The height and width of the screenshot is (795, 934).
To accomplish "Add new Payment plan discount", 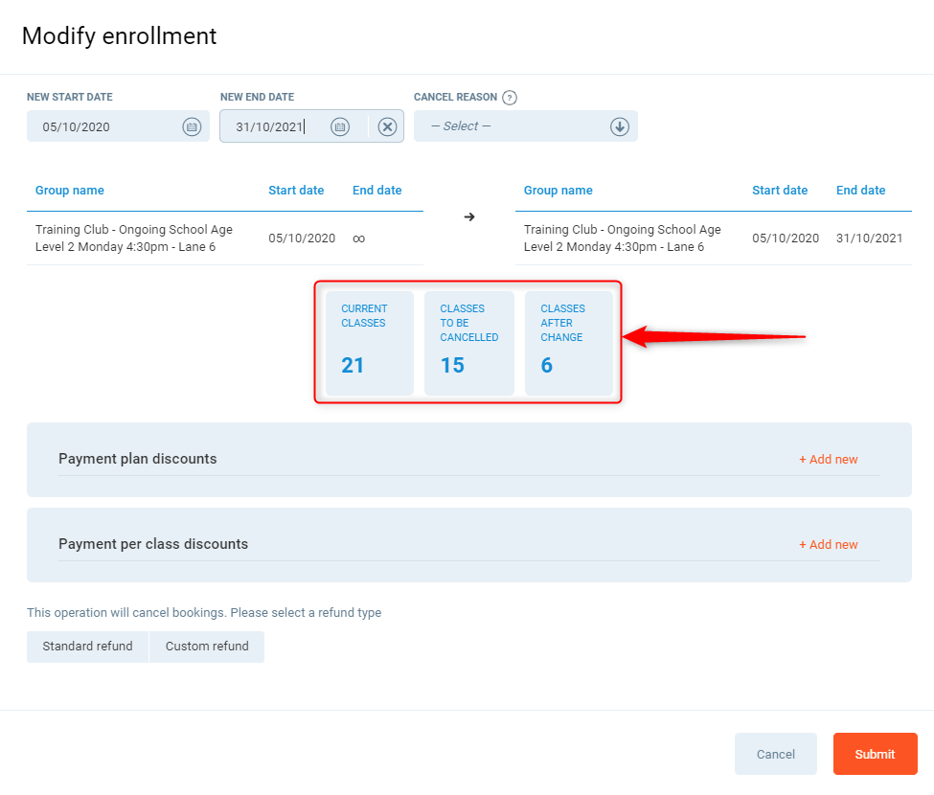I will [829, 460].
